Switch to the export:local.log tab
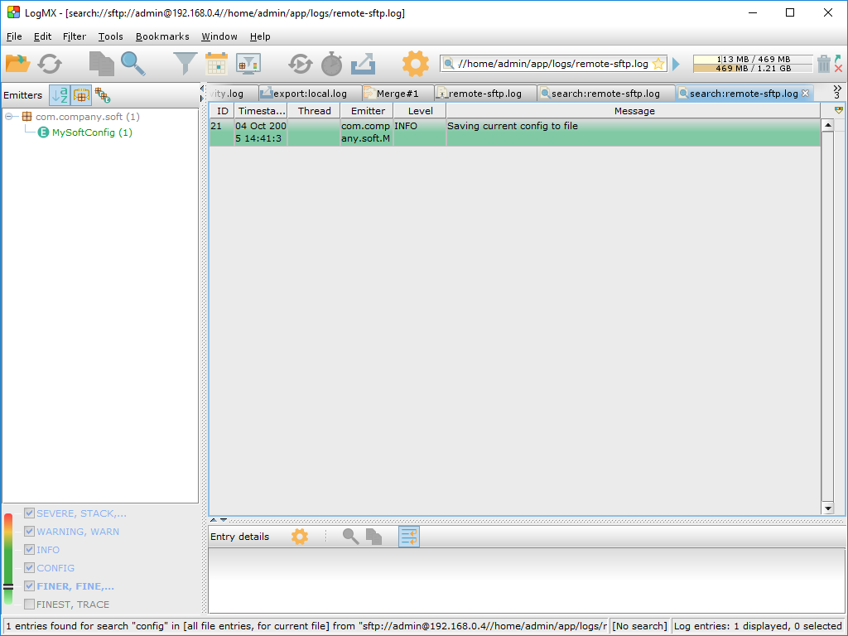The image size is (848, 636). tap(310, 94)
